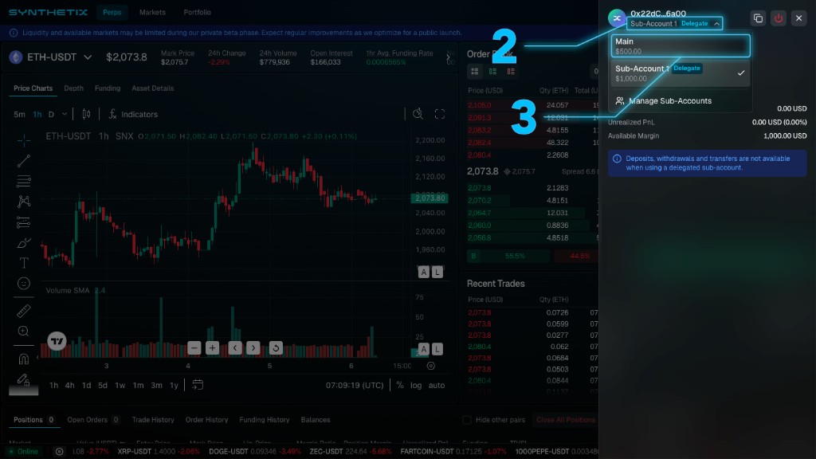Click the chart fullscreen icon
The width and height of the screenshot is (816, 459).
click(x=439, y=114)
